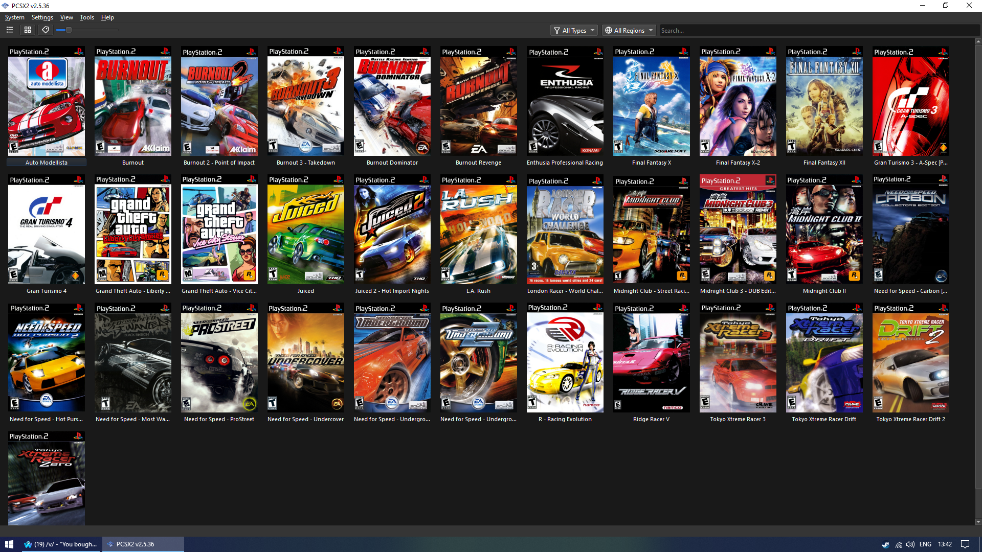Select Burnout Revenge cover
Viewport: 982px width, 552px height.
[x=479, y=101]
